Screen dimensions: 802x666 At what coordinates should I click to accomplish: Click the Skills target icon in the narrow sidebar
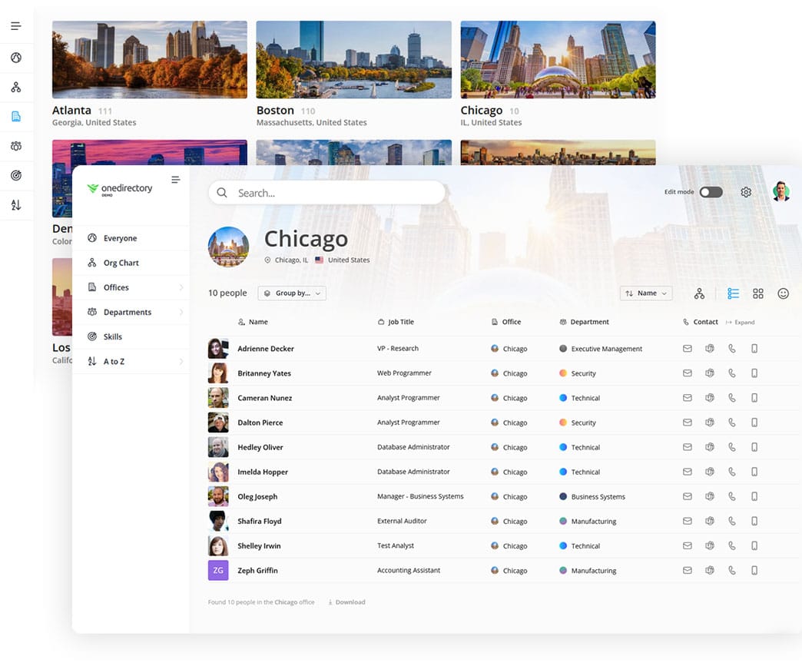pos(16,175)
